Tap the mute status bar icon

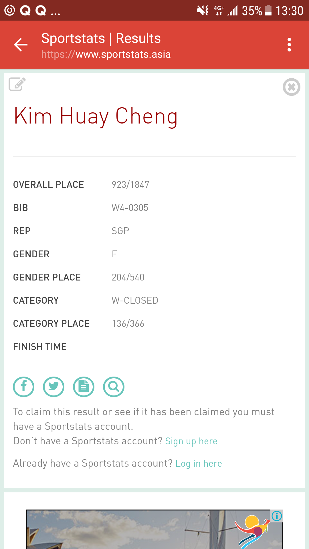[x=203, y=11]
